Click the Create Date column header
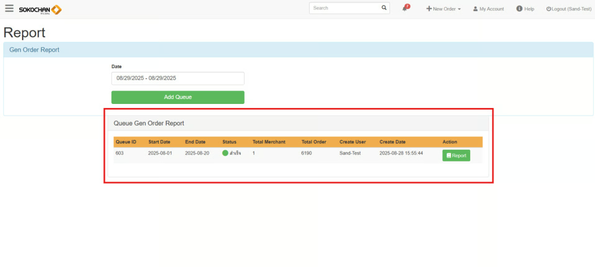 pyautogui.click(x=393, y=142)
